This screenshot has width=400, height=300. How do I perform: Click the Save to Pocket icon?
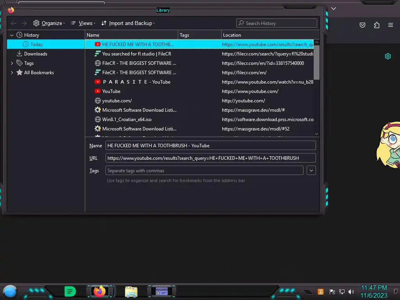point(362,25)
